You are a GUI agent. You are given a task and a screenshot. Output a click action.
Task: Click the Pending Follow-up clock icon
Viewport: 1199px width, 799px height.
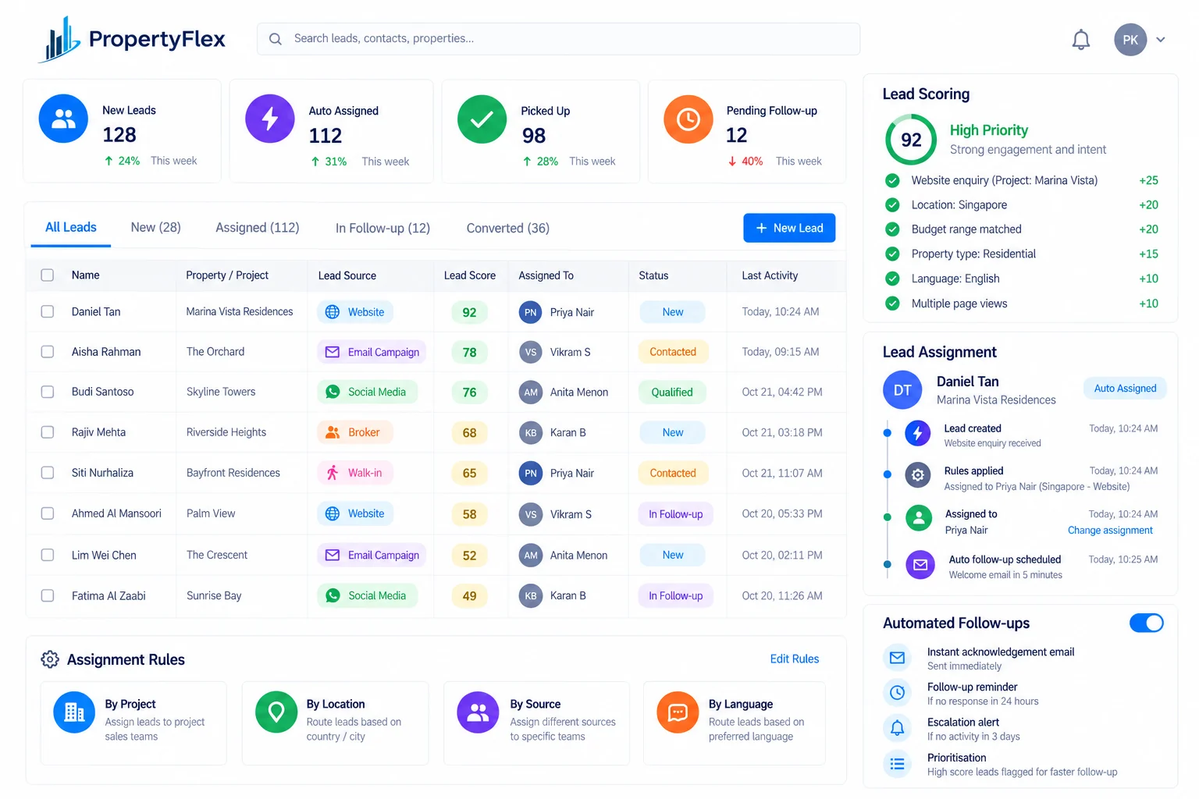tap(688, 119)
